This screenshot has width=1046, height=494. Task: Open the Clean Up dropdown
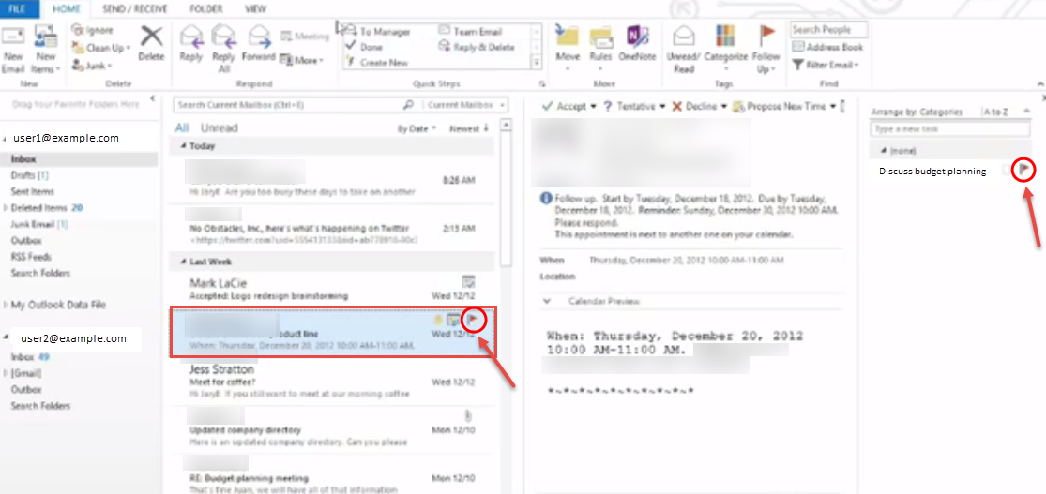[101, 48]
